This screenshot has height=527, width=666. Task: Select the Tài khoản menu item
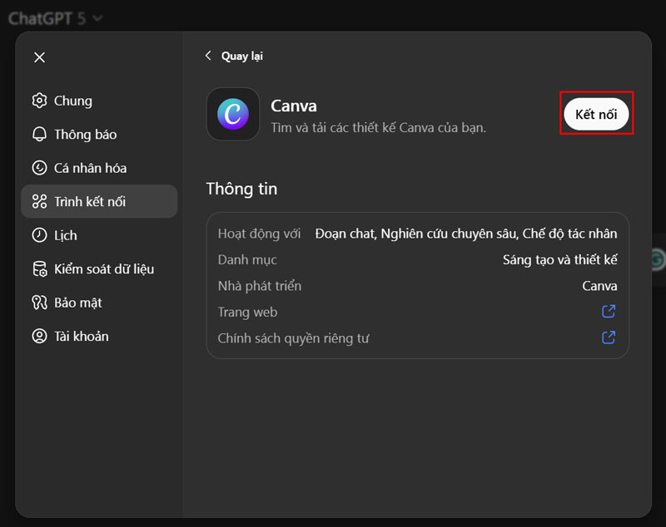point(82,337)
